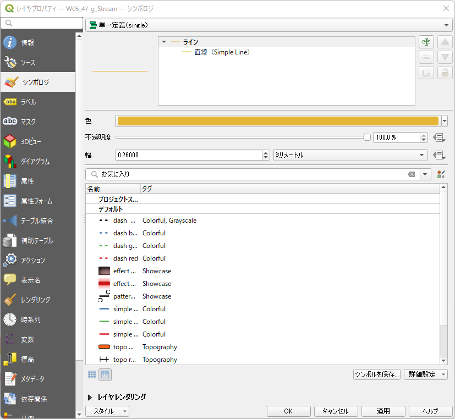455x419 pixels.
Task: Click the lock symbol layer icon
Action: [445, 73]
